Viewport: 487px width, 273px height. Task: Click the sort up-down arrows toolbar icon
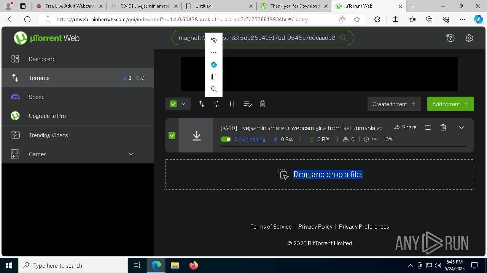click(x=202, y=104)
